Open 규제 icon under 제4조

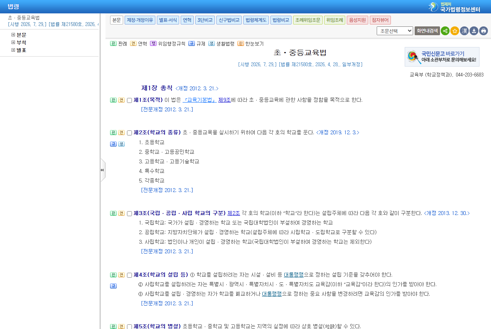tap(113, 286)
